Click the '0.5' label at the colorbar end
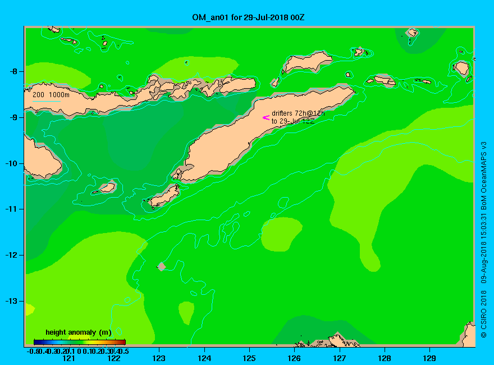The image size is (494, 365). [125, 352]
